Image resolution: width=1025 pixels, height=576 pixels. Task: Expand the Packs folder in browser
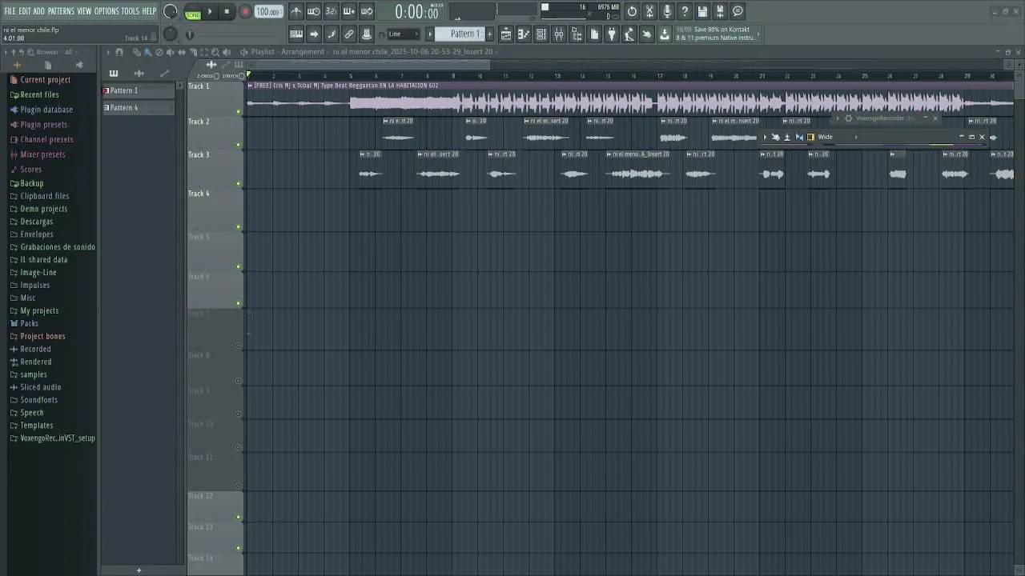(29, 323)
